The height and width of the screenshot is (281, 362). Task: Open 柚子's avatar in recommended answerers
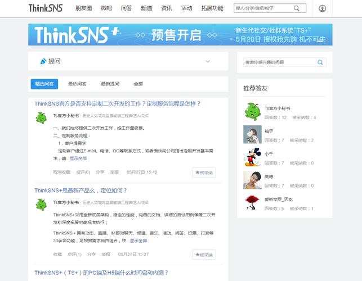(x=252, y=134)
